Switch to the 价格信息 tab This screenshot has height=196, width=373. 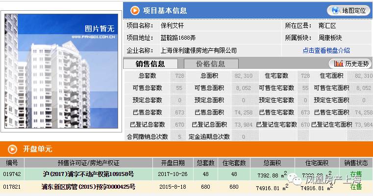[211, 64]
